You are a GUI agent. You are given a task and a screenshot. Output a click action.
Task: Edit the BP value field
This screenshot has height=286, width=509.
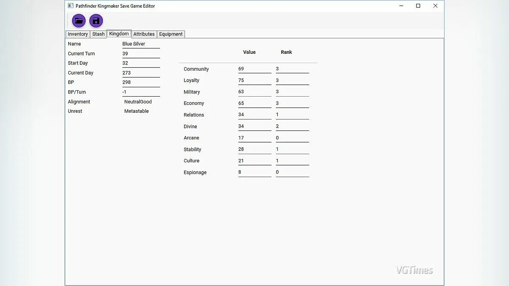coord(141,82)
